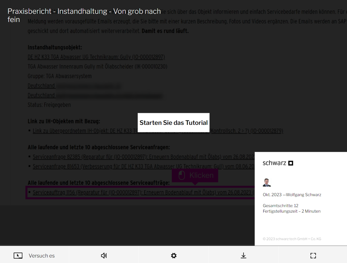Click the mouse icon in the Klicken callout
The height and width of the screenshot is (263, 347).
tap(182, 175)
